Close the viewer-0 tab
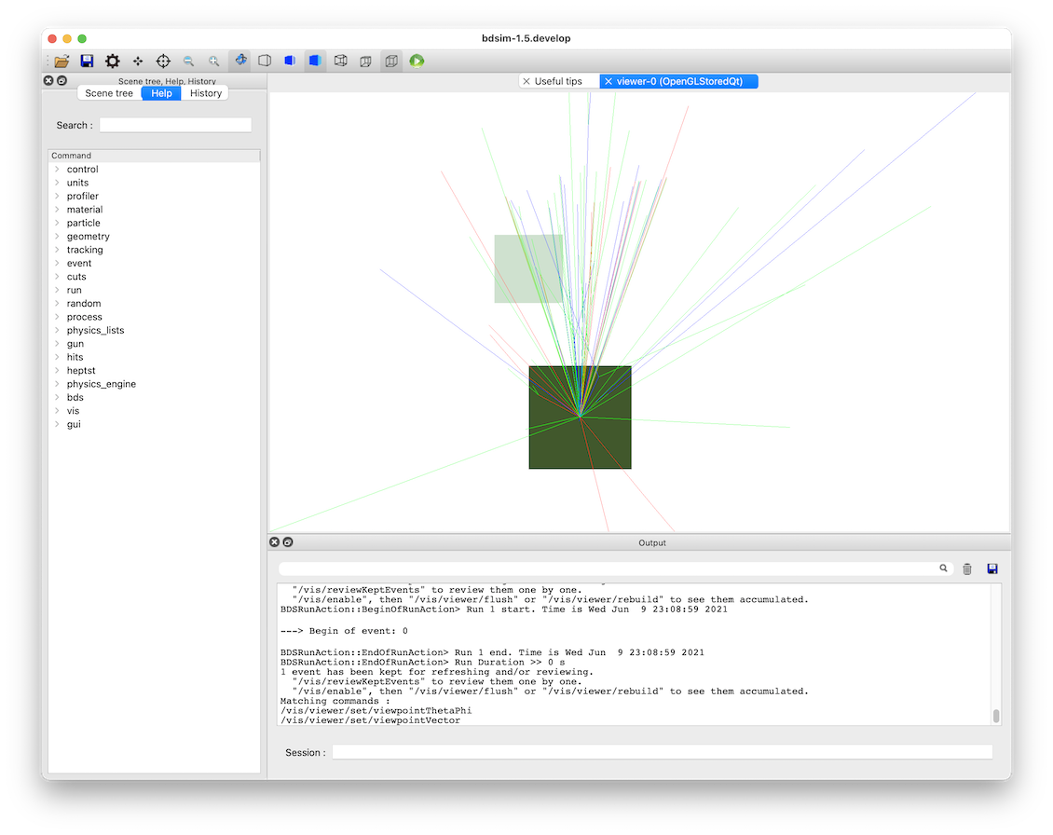Image resolution: width=1053 pixels, height=835 pixels. pyautogui.click(x=609, y=81)
